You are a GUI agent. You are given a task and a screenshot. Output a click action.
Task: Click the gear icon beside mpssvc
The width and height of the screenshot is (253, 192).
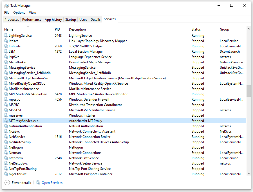tap(6, 99)
